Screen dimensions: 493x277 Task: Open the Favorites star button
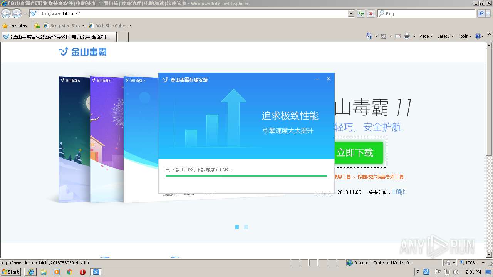tap(15, 25)
